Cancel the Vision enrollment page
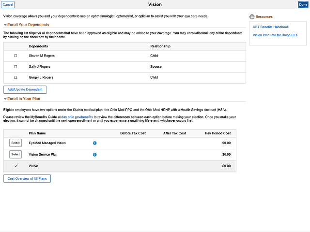Viewport: 310px width, 232px height. (8, 4)
